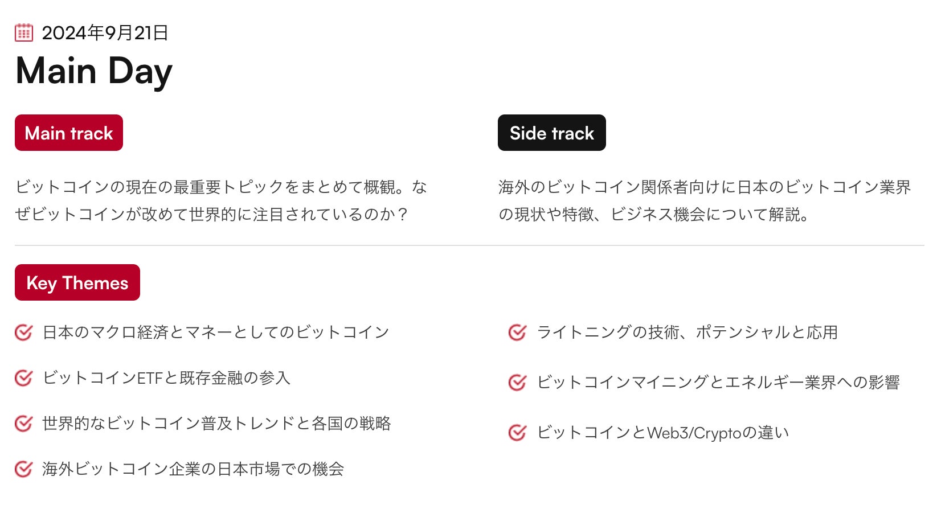Click theme text 日本のマクロ経済とマネーとしてのビットコイン

coord(215,332)
